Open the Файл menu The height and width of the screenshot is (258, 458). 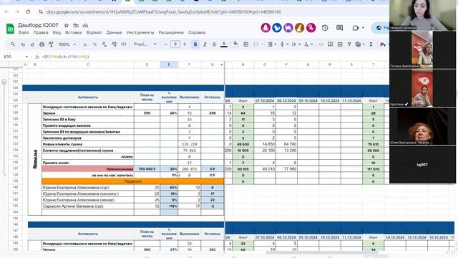click(x=24, y=32)
